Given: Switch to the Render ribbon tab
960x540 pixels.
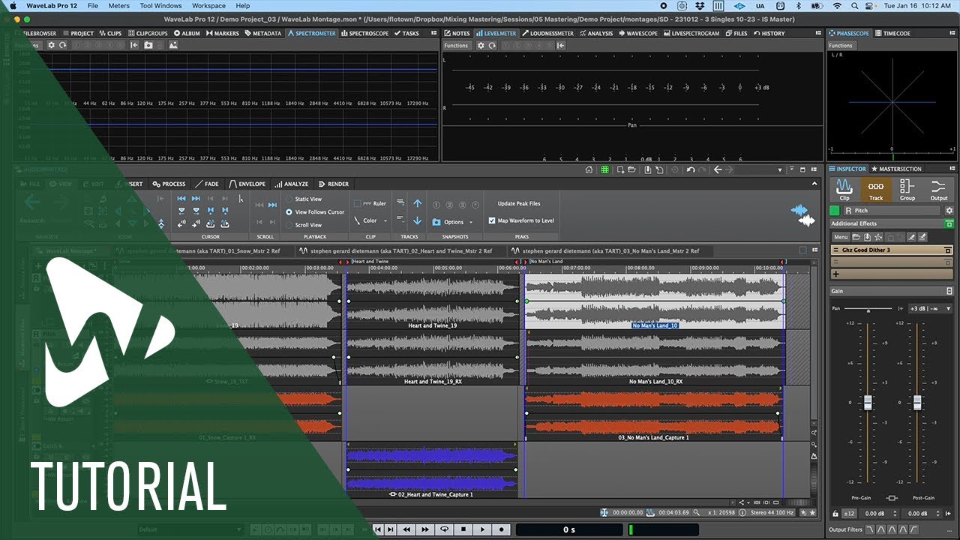Looking at the screenshot, I should pyautogui.click(x=333, y=184).
